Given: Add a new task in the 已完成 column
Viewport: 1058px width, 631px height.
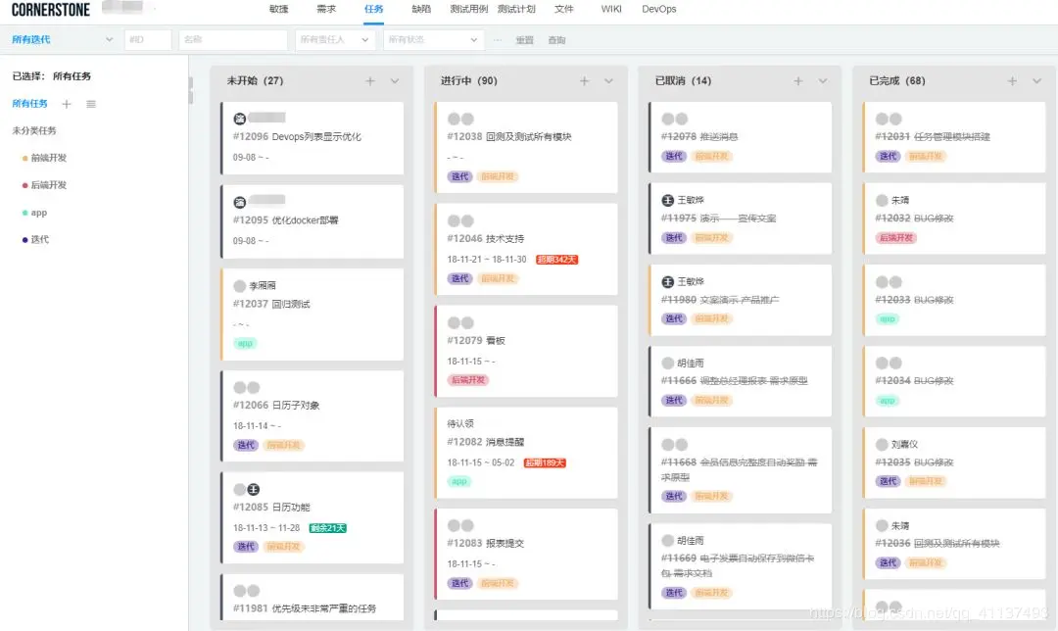Looking at the screenshot, I should coord(1011,80).
